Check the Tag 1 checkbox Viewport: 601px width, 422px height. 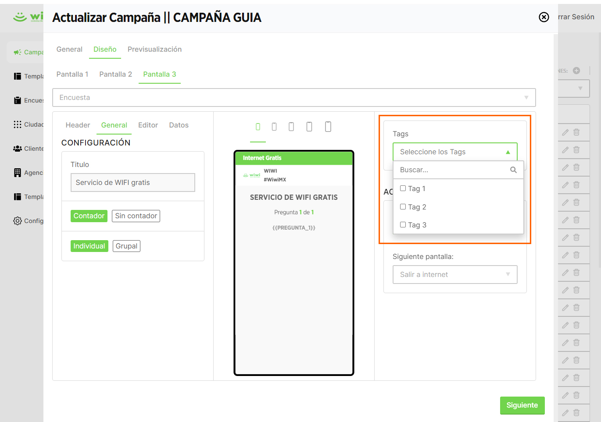(403, 188)
